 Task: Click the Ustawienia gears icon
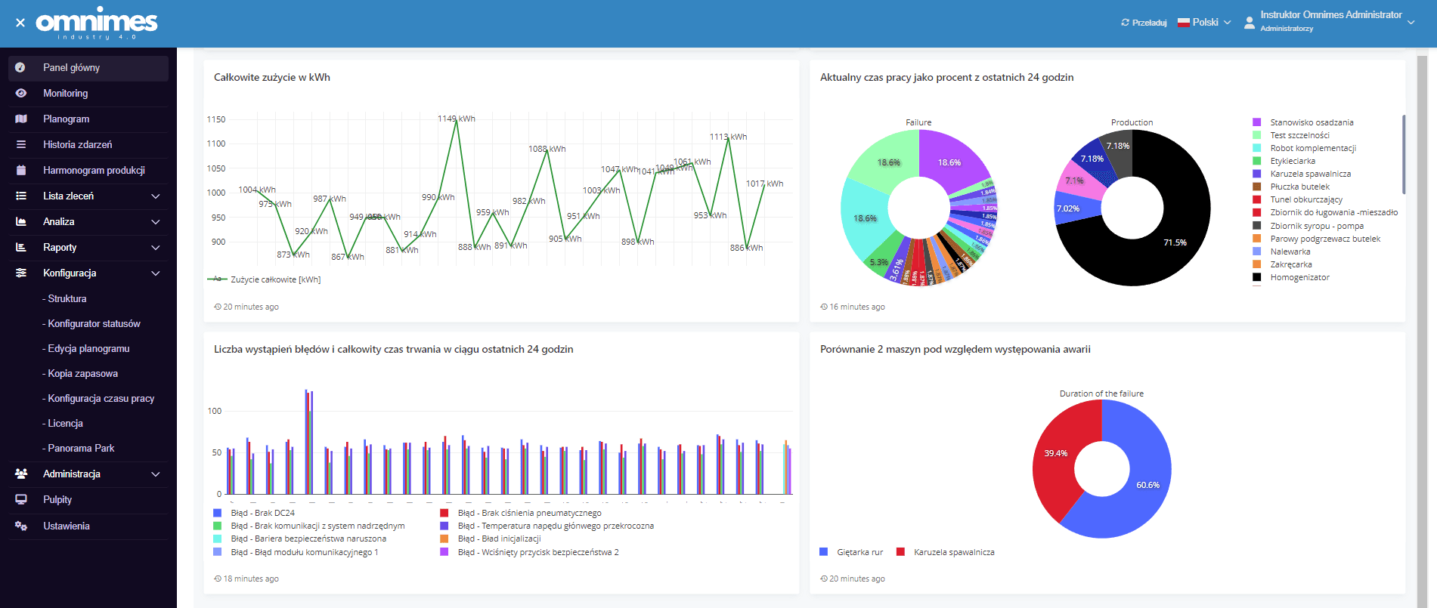pyautogui.click(x=20, y=526)
